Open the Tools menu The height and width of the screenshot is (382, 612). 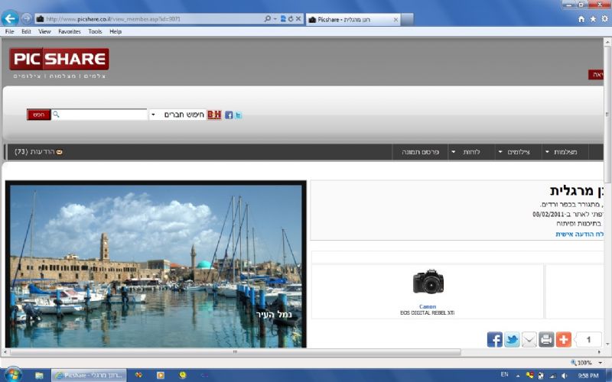click(95, 31)
